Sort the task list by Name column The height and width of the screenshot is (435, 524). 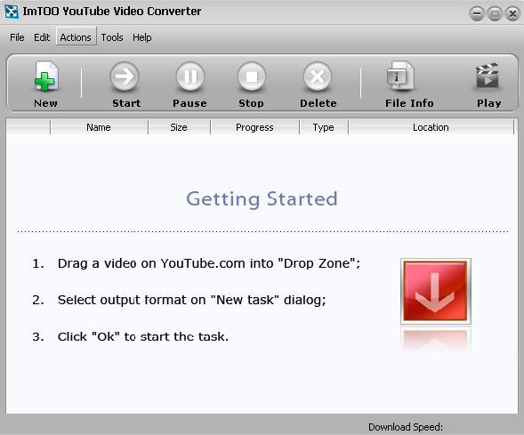[99, 127]
